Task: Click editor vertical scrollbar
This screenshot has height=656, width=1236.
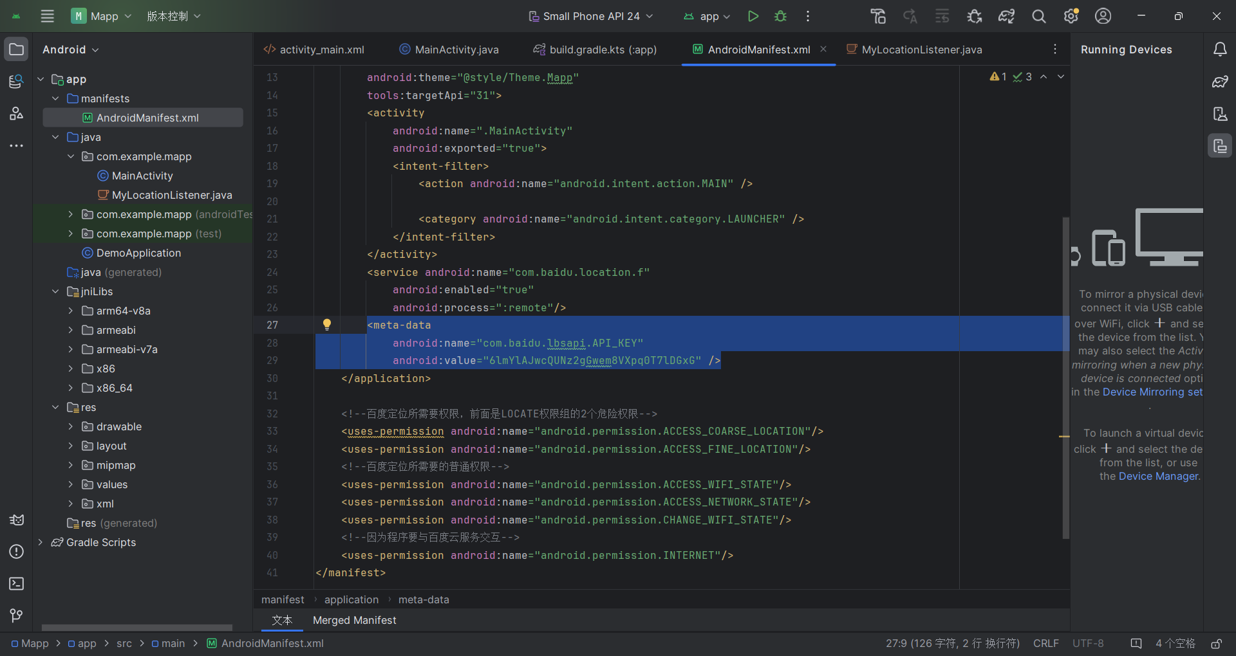Action: click(1065, 378)
